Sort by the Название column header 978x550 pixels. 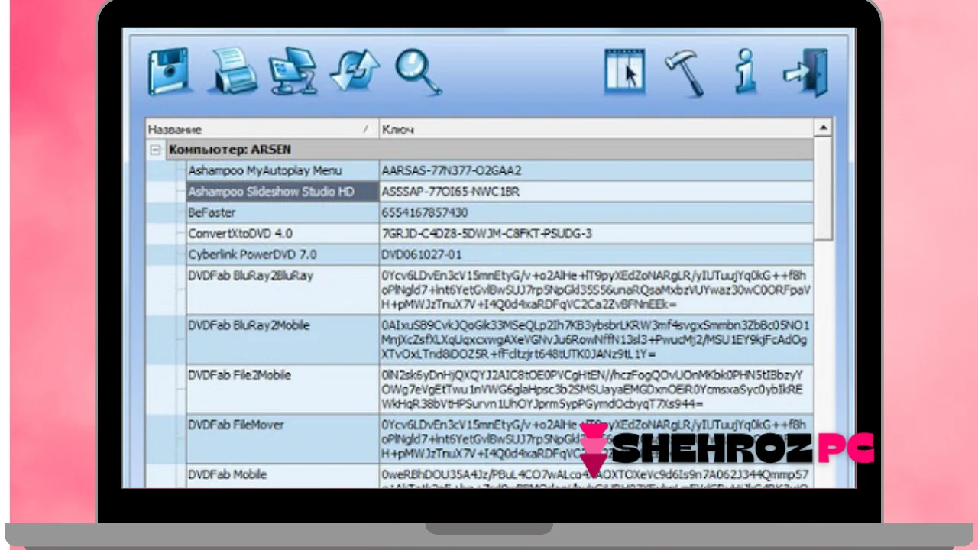coord(261,129)
